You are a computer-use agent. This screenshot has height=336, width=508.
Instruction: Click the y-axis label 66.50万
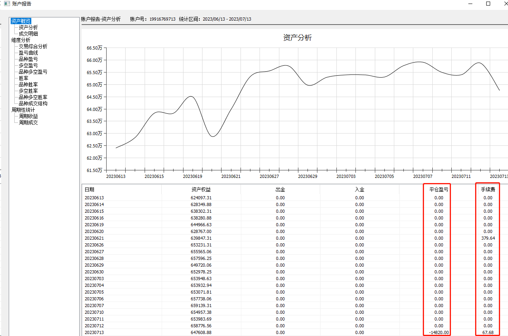click(94, 48)
